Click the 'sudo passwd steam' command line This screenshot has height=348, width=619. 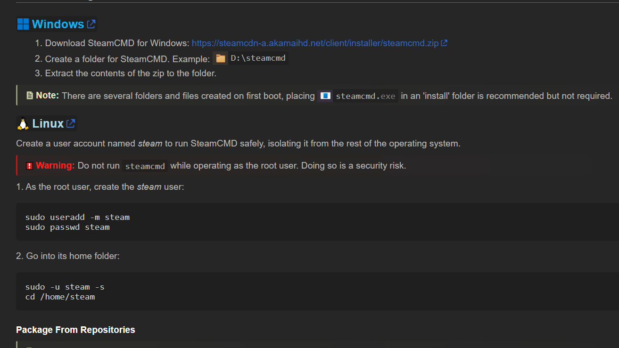pyautogui.click(x=67, y=227)
